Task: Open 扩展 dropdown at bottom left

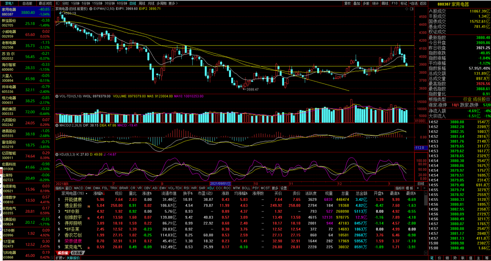Action: [x=60, y=258]
